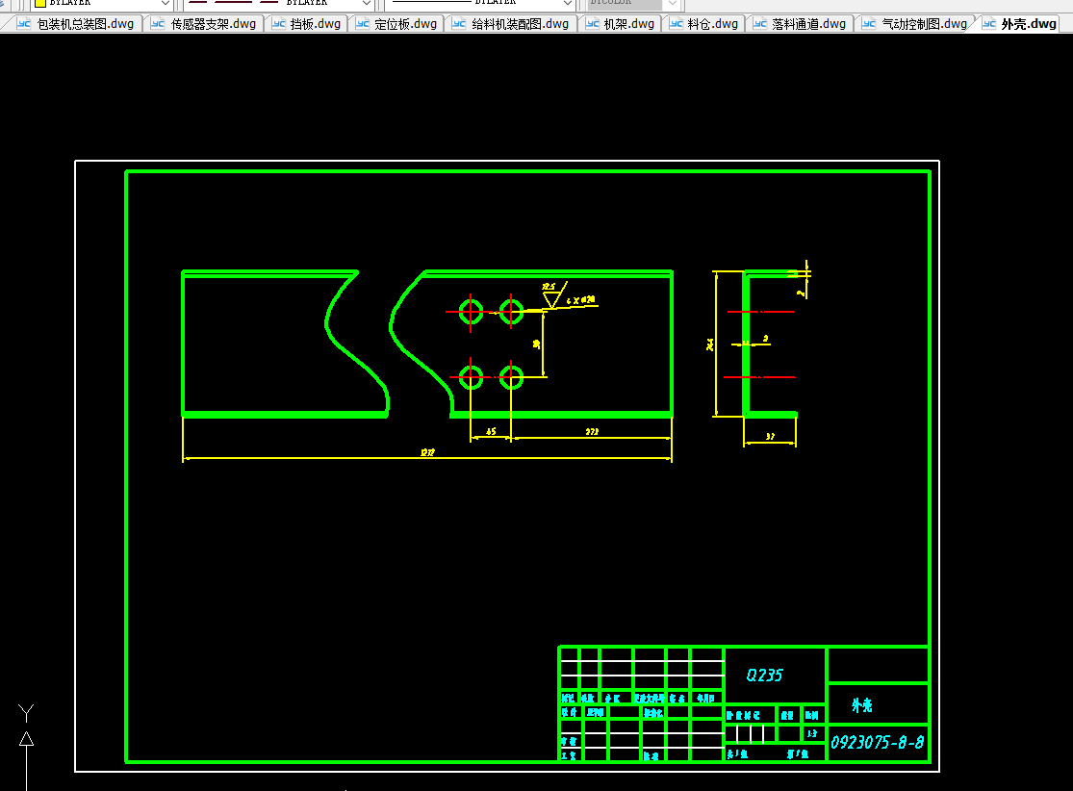
Task: Select the 273 dimension text
Action: [592, 431]
